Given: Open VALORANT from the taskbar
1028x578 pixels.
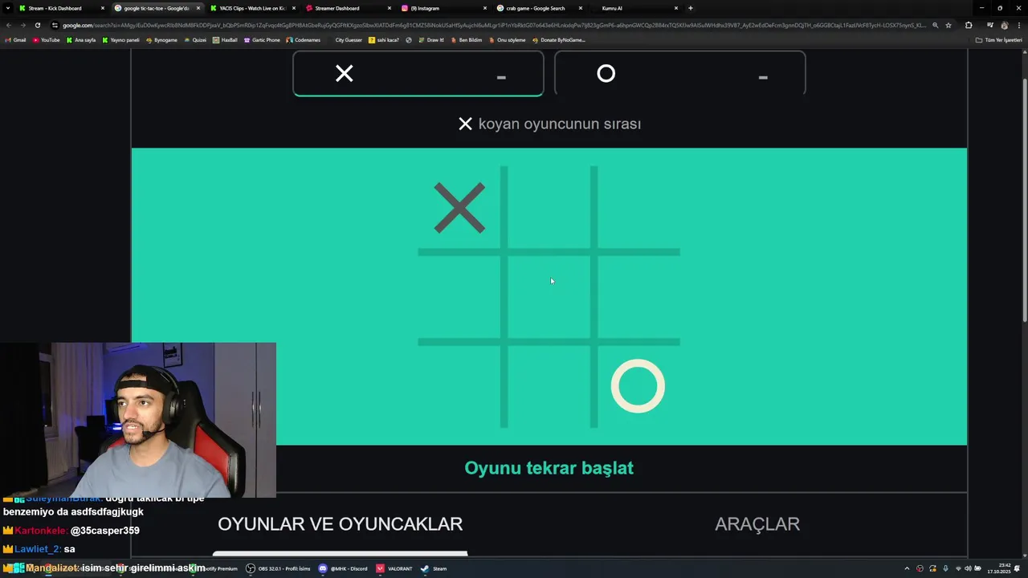Looking at the screenshot, I should tap(394, 568).
